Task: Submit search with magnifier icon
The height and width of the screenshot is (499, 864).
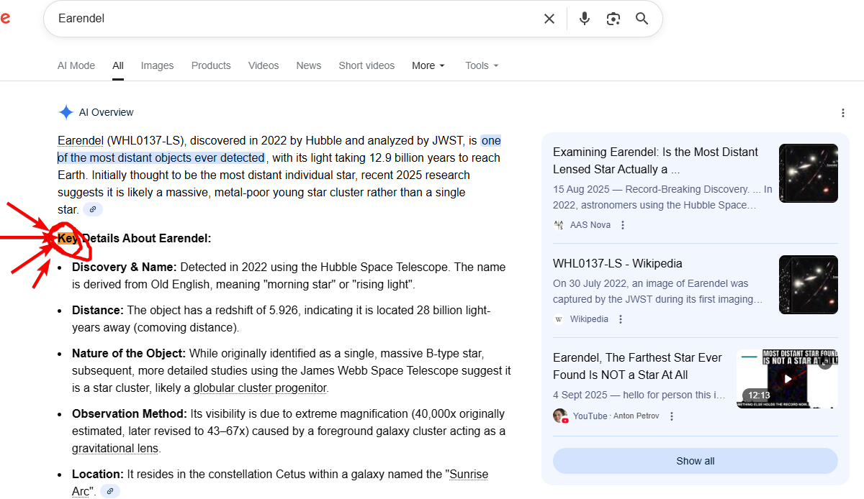Action: click(642, 19)
